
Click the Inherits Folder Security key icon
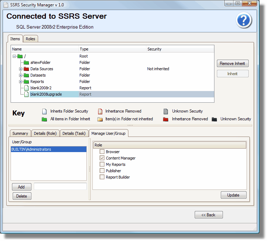tap(44, 112)
